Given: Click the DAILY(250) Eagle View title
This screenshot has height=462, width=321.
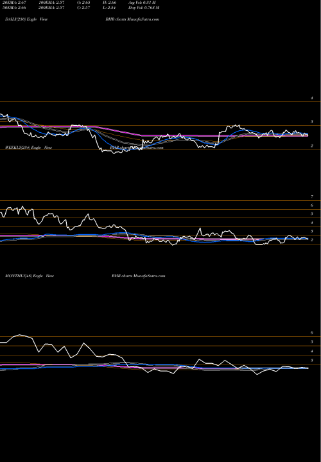Looking at the screenshot, I should tap(26, 19).
